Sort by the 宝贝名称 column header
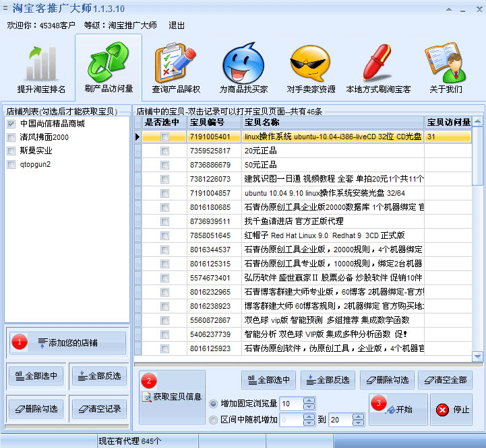Screen dimensions: 486x448 tap(333, 122)
